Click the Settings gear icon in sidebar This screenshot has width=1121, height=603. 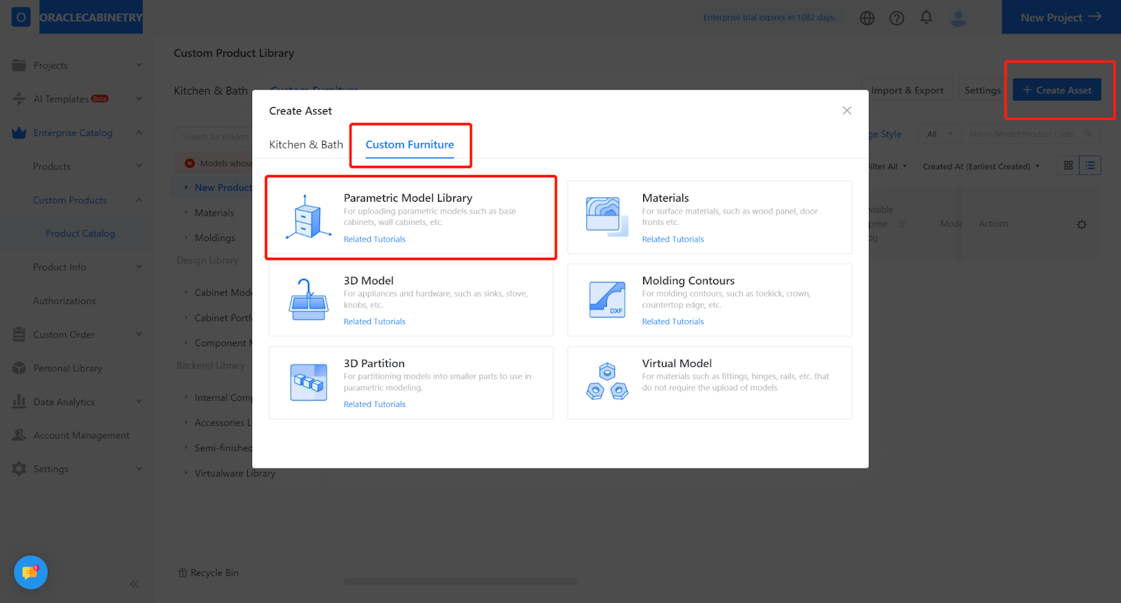[19, 469]
